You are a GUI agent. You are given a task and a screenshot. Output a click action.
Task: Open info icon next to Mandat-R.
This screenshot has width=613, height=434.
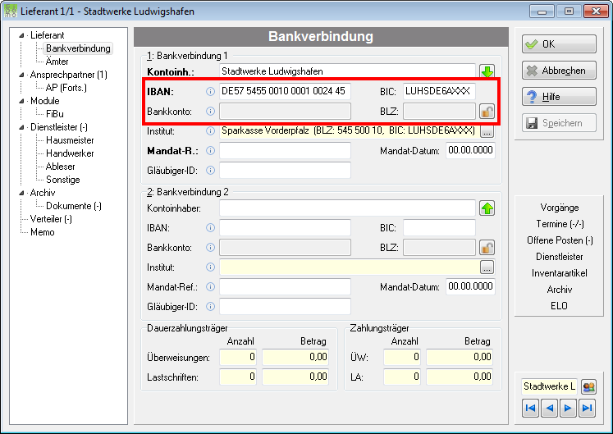(210, 150)
